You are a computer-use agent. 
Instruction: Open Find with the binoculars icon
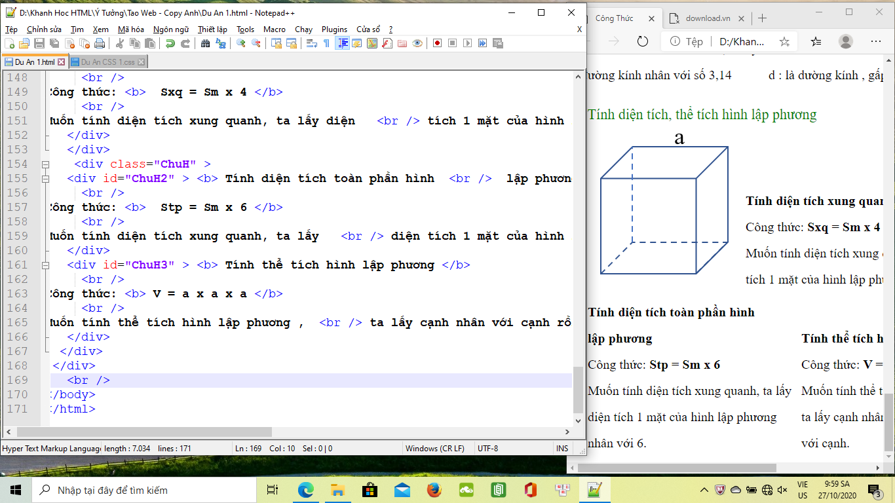pyautogui.click(x=206, y=43)
